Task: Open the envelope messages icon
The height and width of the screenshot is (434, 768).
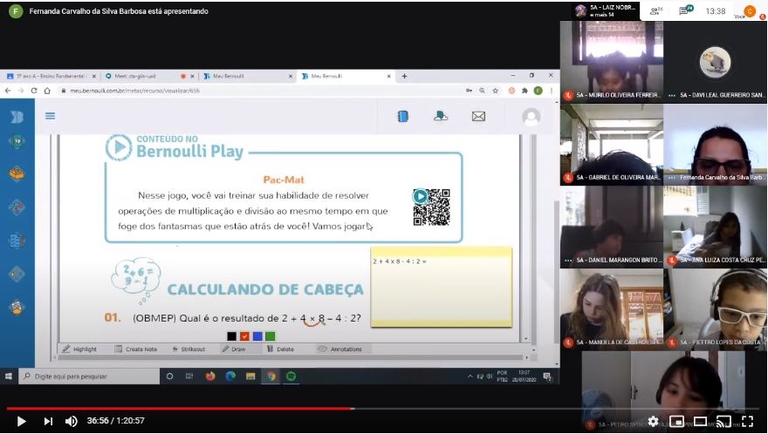Action: (x=478, y=116)
